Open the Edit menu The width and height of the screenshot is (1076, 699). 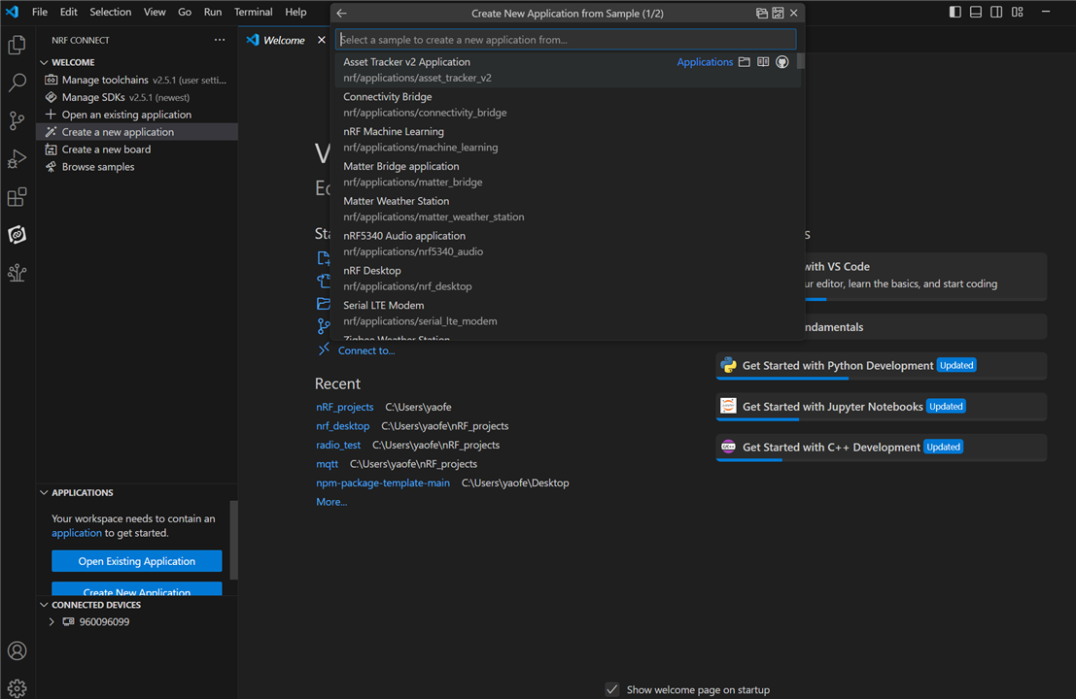[x=69, y=12]
